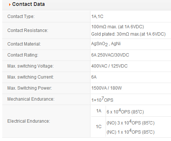Screen dimensions: 171x141
Task: Select the Contact Data section heading
Action: click(28, 4)
